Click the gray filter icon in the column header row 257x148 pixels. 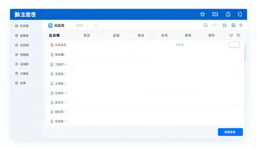pyautogui.click(x=231, y=35)
